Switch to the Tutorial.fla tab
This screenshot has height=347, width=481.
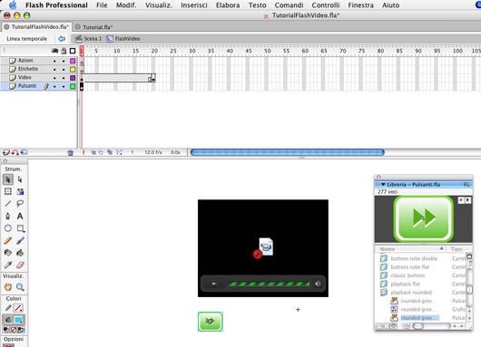(97, 27)
